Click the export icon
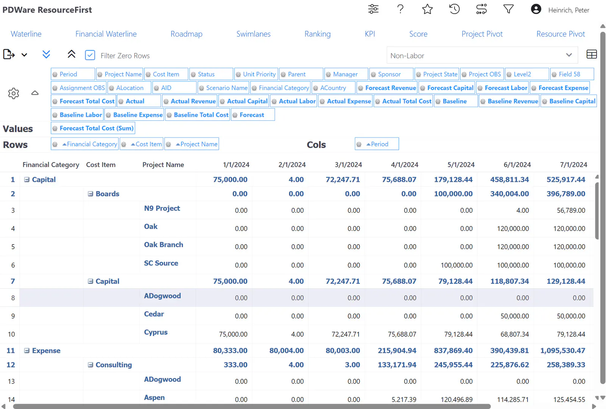 [x=9, y=54]
